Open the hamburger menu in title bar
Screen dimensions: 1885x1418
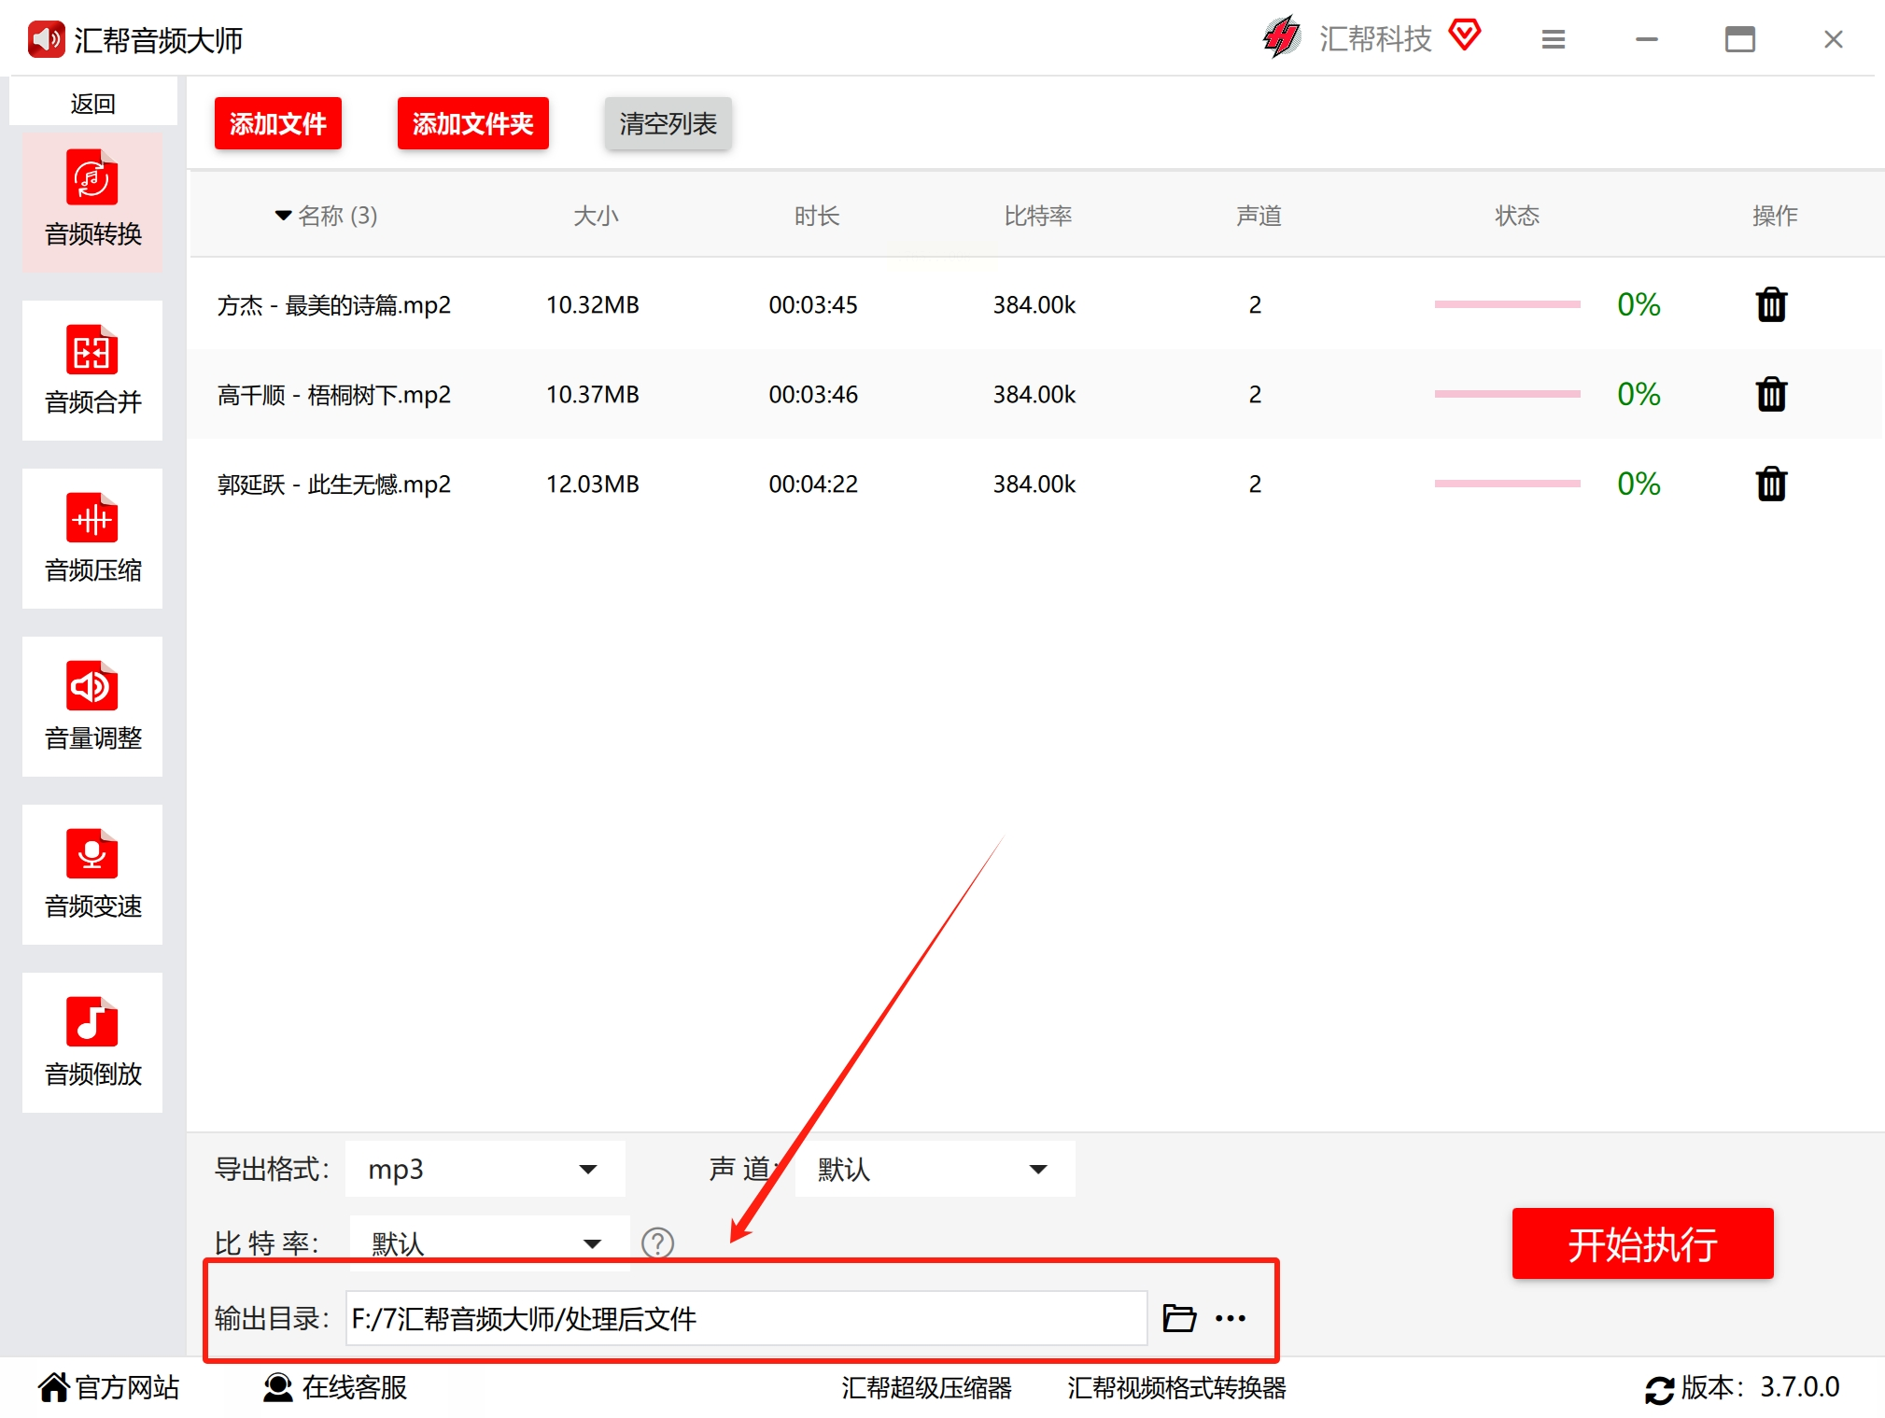tap(1553, 39)
